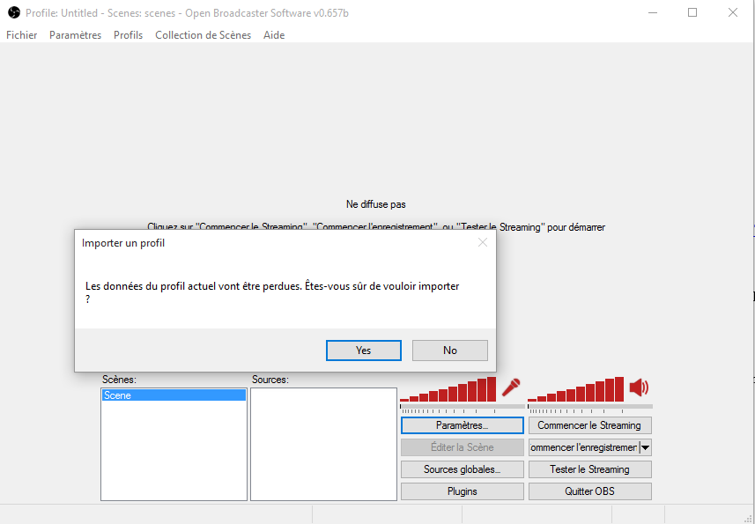Adjust the desktop audio volume slider
The image size is (755, 524).
pyautogui.click(x=589, y=407)
